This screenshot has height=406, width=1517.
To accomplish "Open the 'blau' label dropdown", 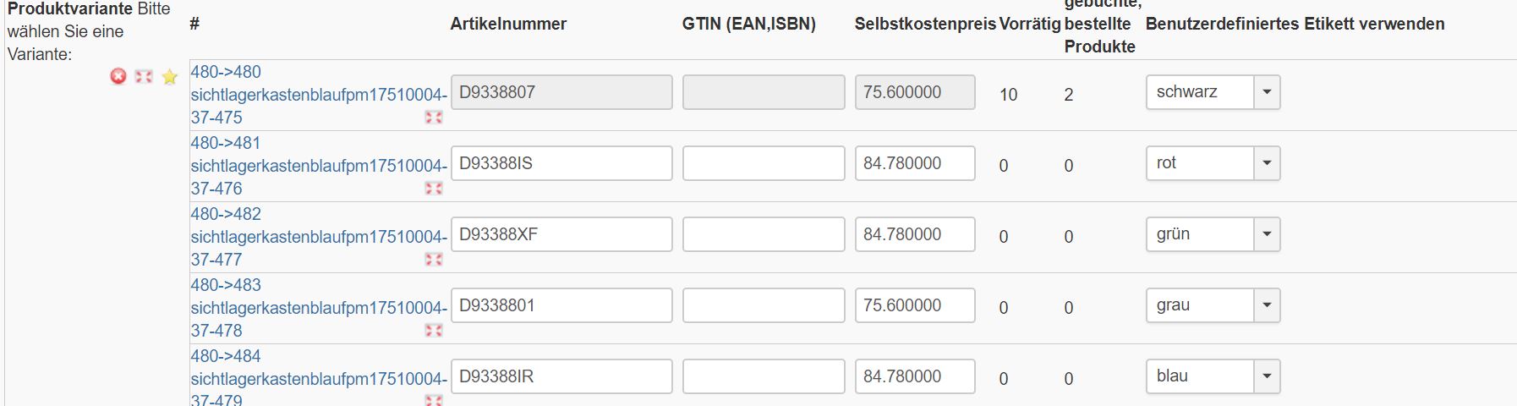I will (x=1266, y=376).
